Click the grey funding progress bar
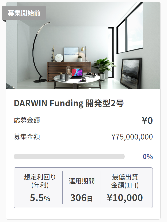Viewport: 167px width, 222px height. tap(69, 156)
